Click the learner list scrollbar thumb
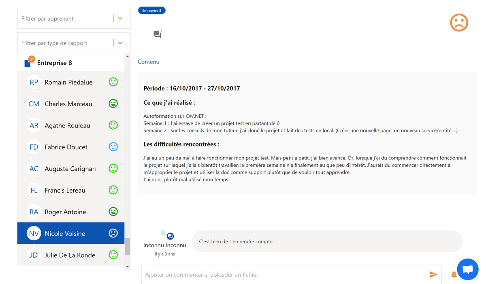 point(128,246)
